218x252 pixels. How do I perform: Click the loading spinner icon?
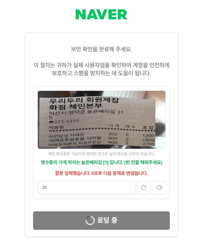coord(90,220)
